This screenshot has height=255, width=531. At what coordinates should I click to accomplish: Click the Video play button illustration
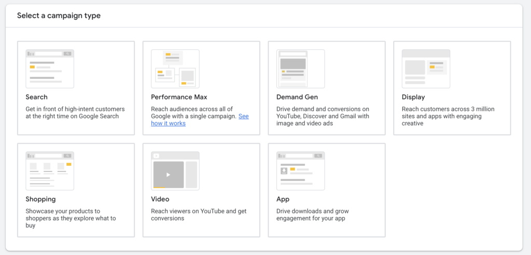[x=168, y=175]
